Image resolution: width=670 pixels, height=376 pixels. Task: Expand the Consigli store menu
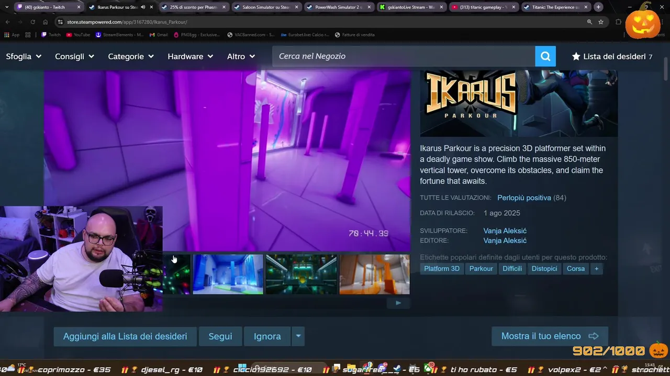click(x=74, y=56)
